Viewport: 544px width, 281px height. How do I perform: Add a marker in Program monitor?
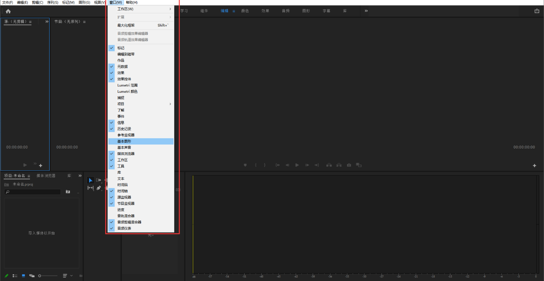(x=245, y=165)
